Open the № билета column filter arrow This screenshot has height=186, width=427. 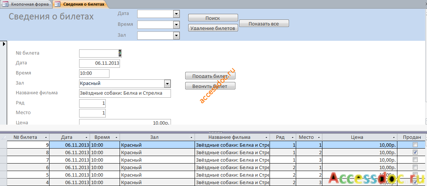46,138
